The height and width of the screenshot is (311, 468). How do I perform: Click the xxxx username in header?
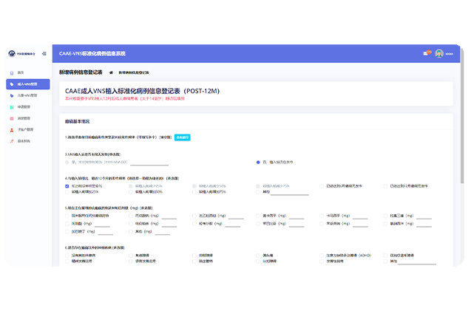pyautogui.click(x=450, y=54)
